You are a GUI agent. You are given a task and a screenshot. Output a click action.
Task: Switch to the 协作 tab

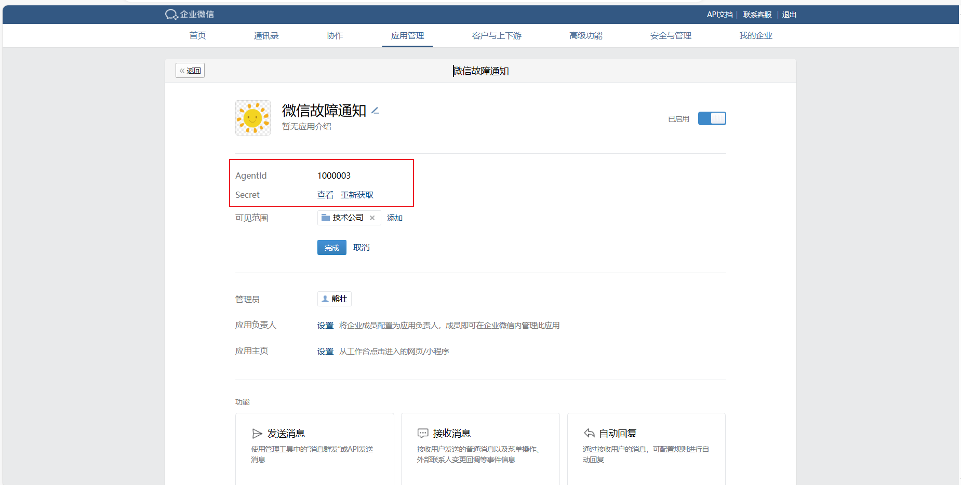[x=335, y=35]
